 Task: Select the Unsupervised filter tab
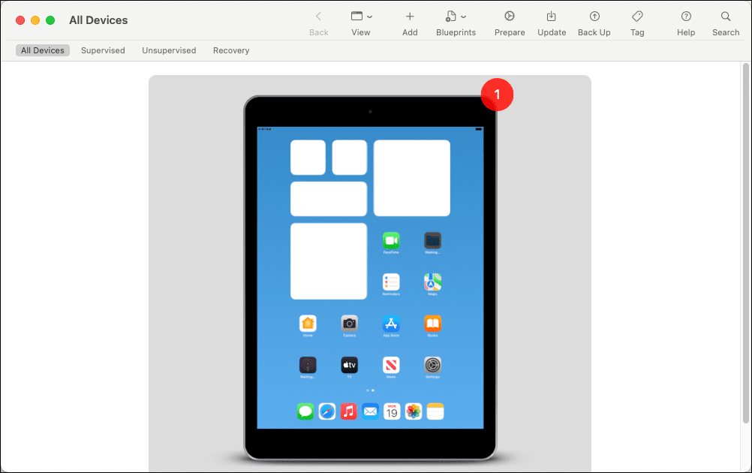pyautogui.click(x=169, y=50)
